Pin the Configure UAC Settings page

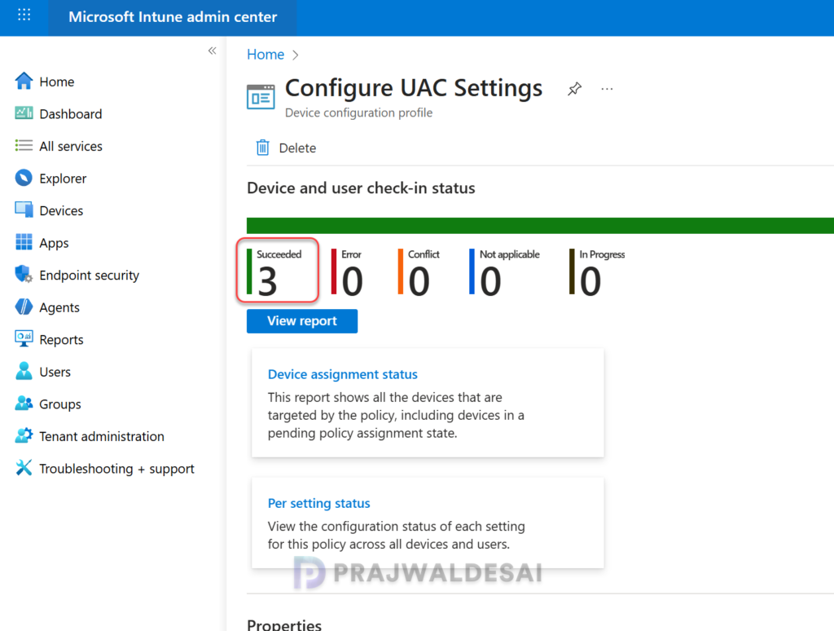(x=574, y=89)
